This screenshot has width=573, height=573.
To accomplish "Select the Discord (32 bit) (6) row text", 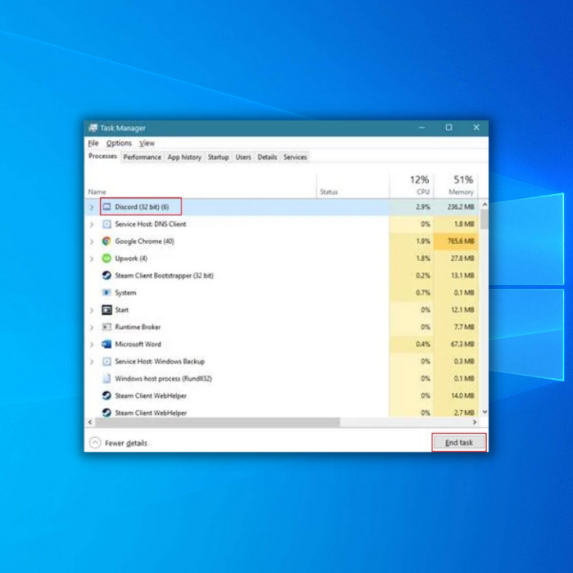I will point(142,207).
